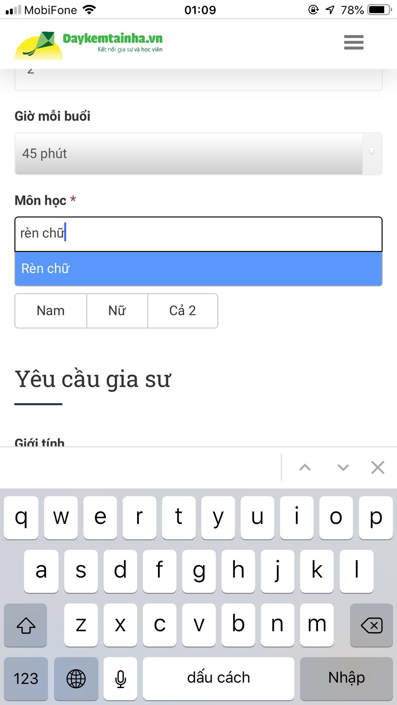Image resolution: width=397 pixels, height=705 pixels.
Task: Switch keyboard to 123 numbers
Action: [26, 678]
